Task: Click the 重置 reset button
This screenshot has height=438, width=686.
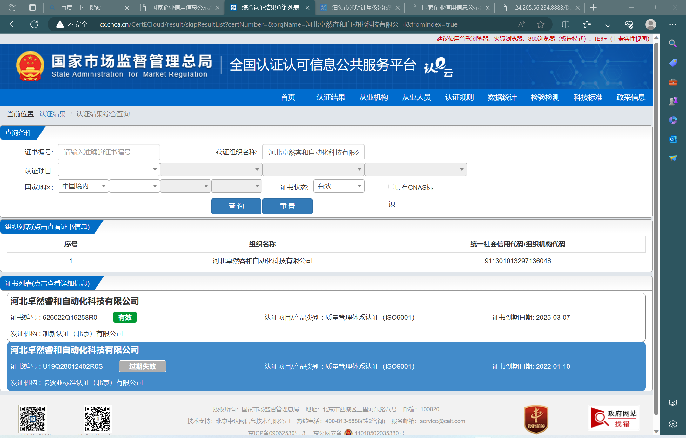Action: (287, 206)
